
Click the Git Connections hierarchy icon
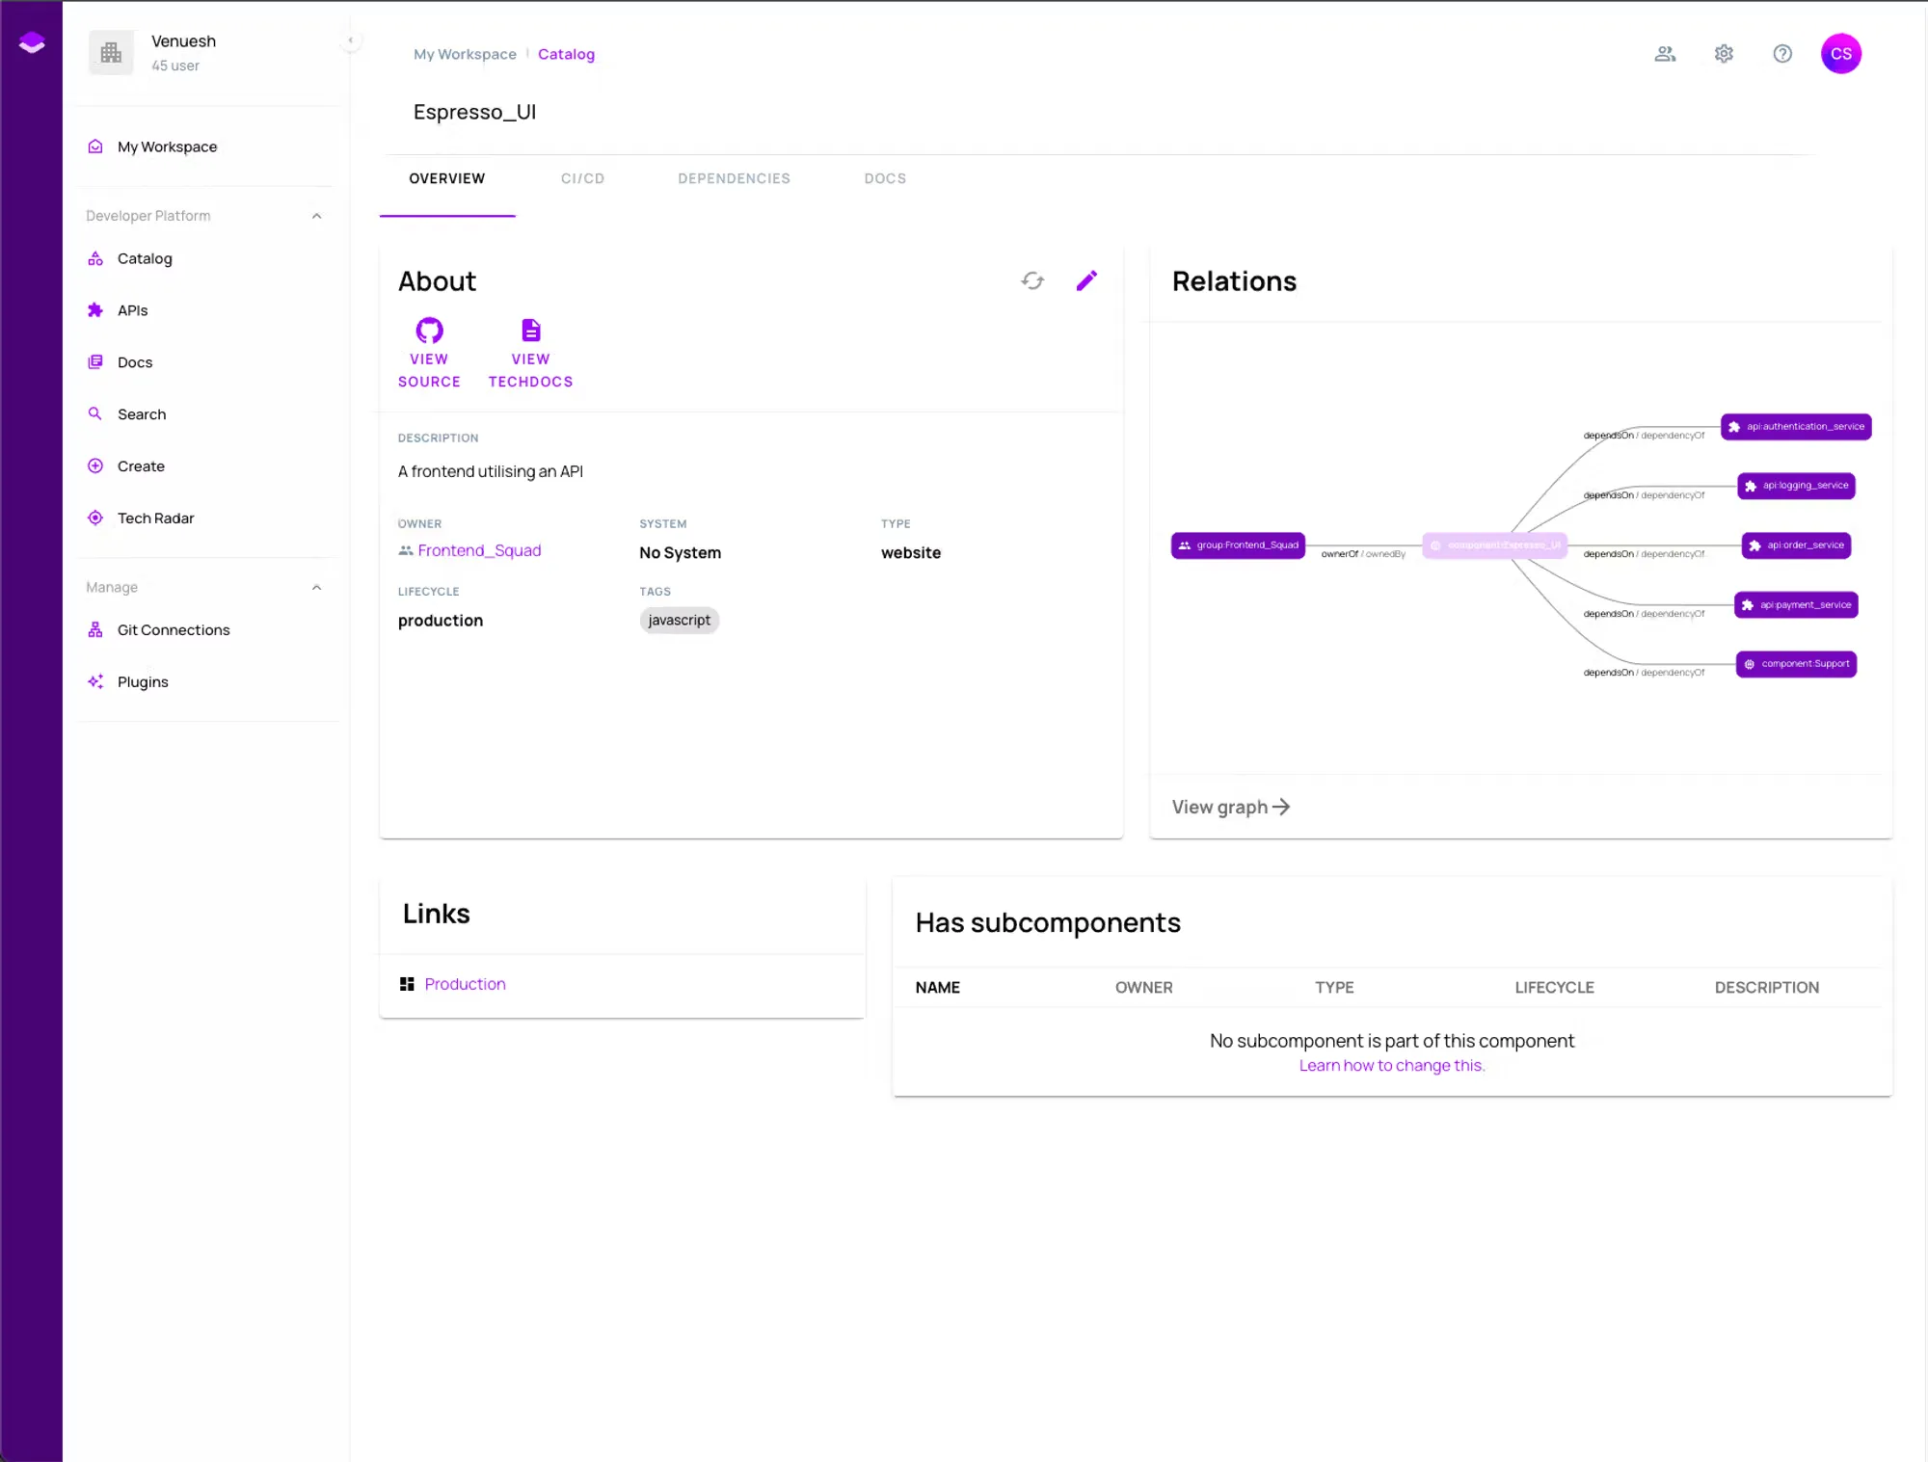(95, 629)
